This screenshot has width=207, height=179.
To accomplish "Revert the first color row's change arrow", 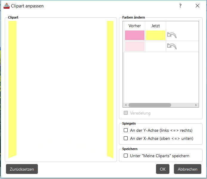I will click(x=172, y=35).
